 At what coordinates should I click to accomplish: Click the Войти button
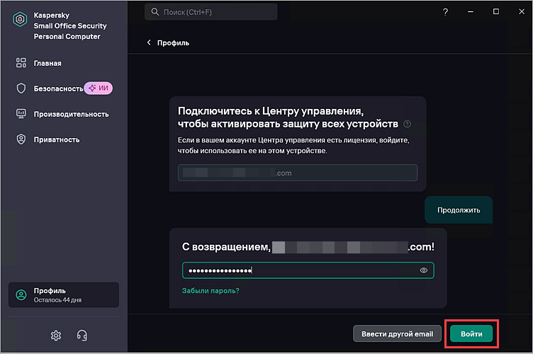click(x=471, y=333)
